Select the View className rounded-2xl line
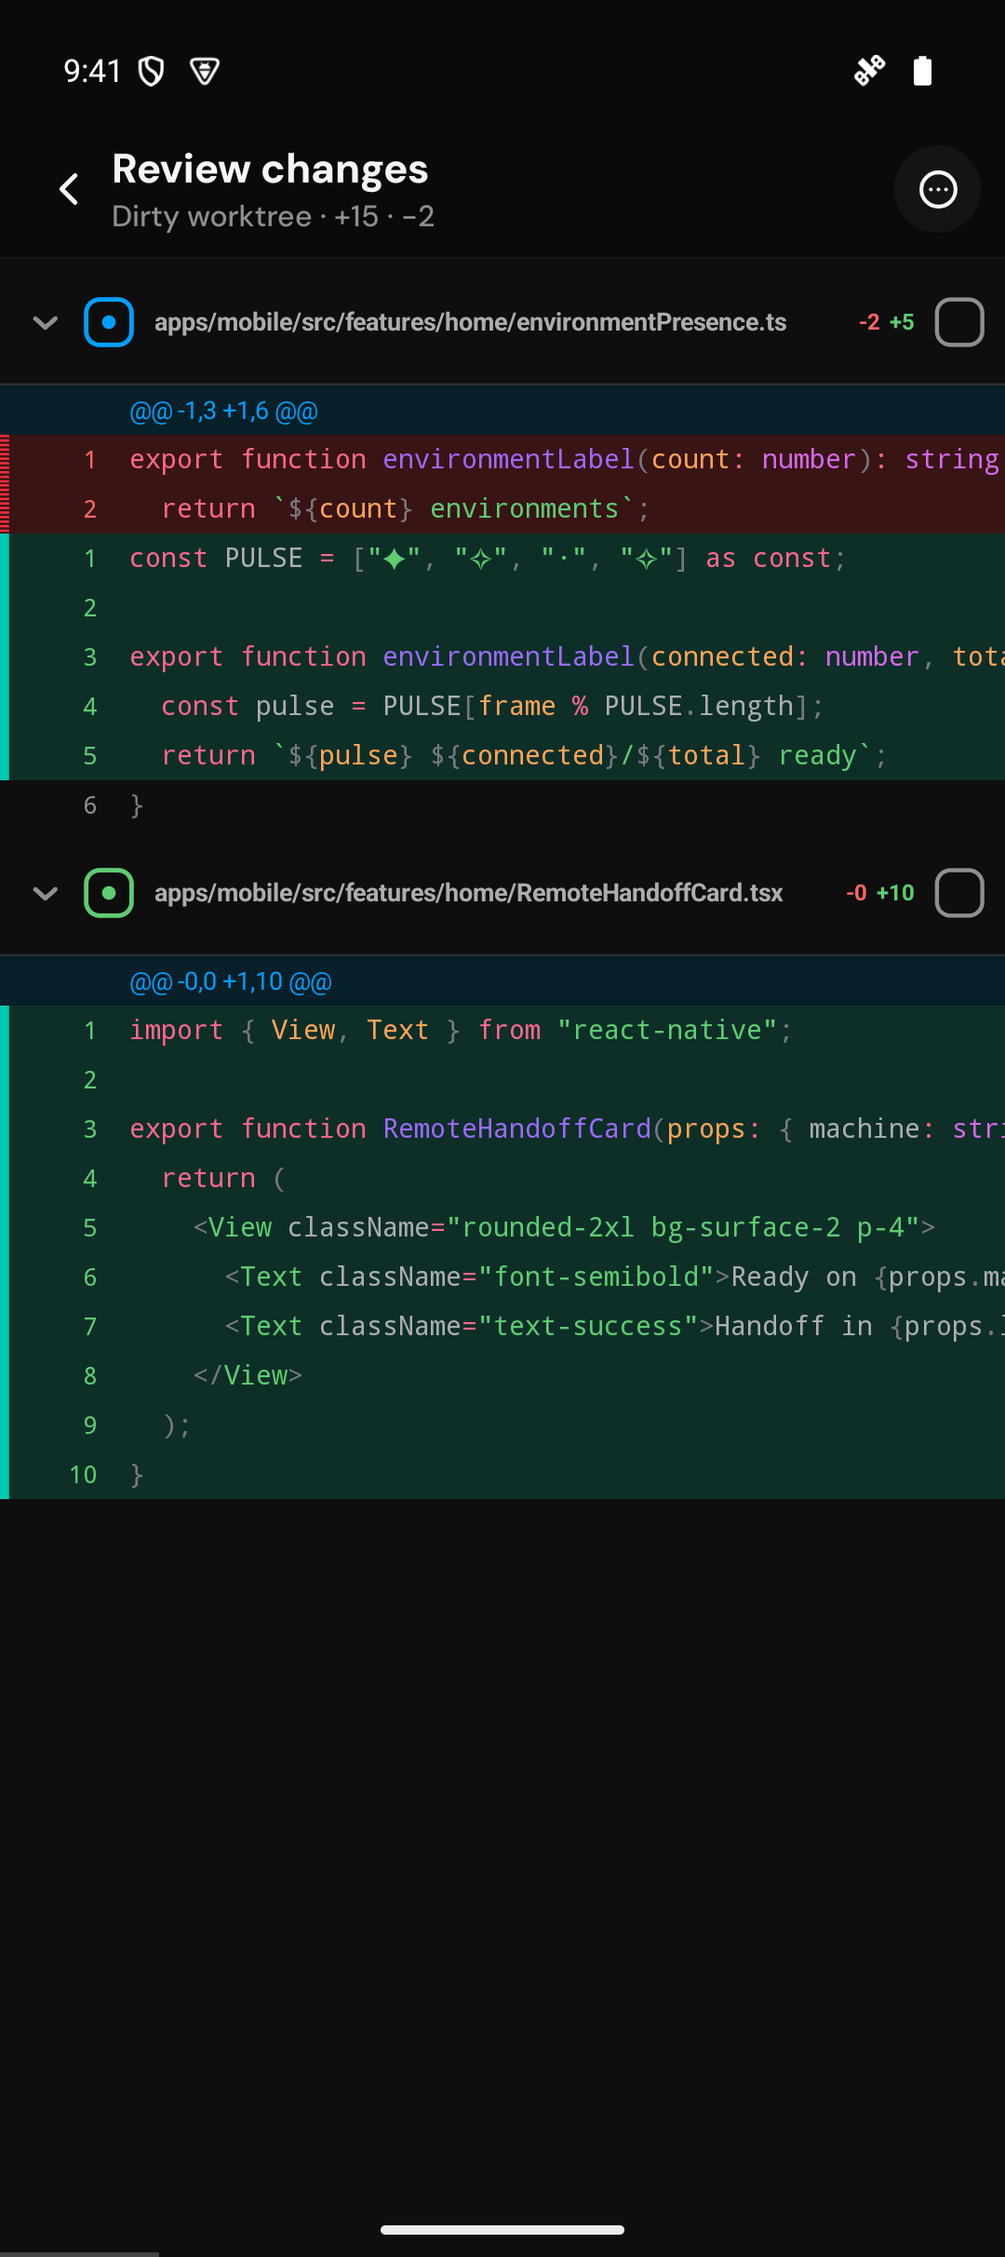 click(502, 1227)
